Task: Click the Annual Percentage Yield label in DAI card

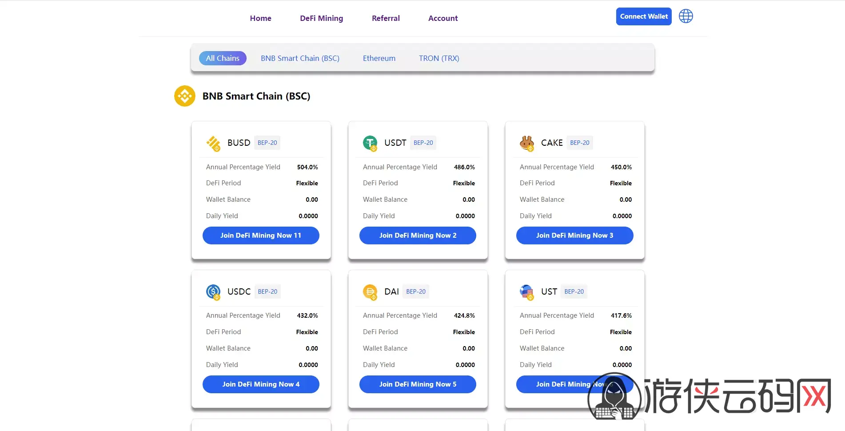Action: click(x=400, y=315)
